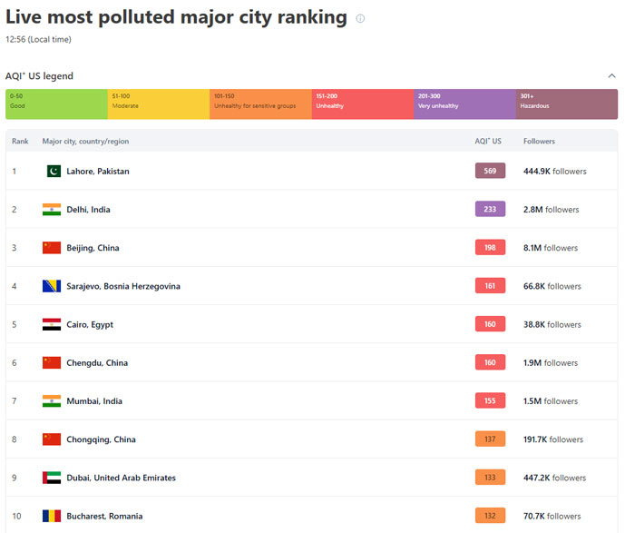Screen dimensions: 625x533
Task: Open the Sarajevo, Bosnia Herzegovina link
Action: pos(123,286)
